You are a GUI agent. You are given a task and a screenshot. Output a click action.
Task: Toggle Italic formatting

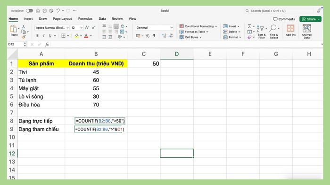[x=44, y=36]
